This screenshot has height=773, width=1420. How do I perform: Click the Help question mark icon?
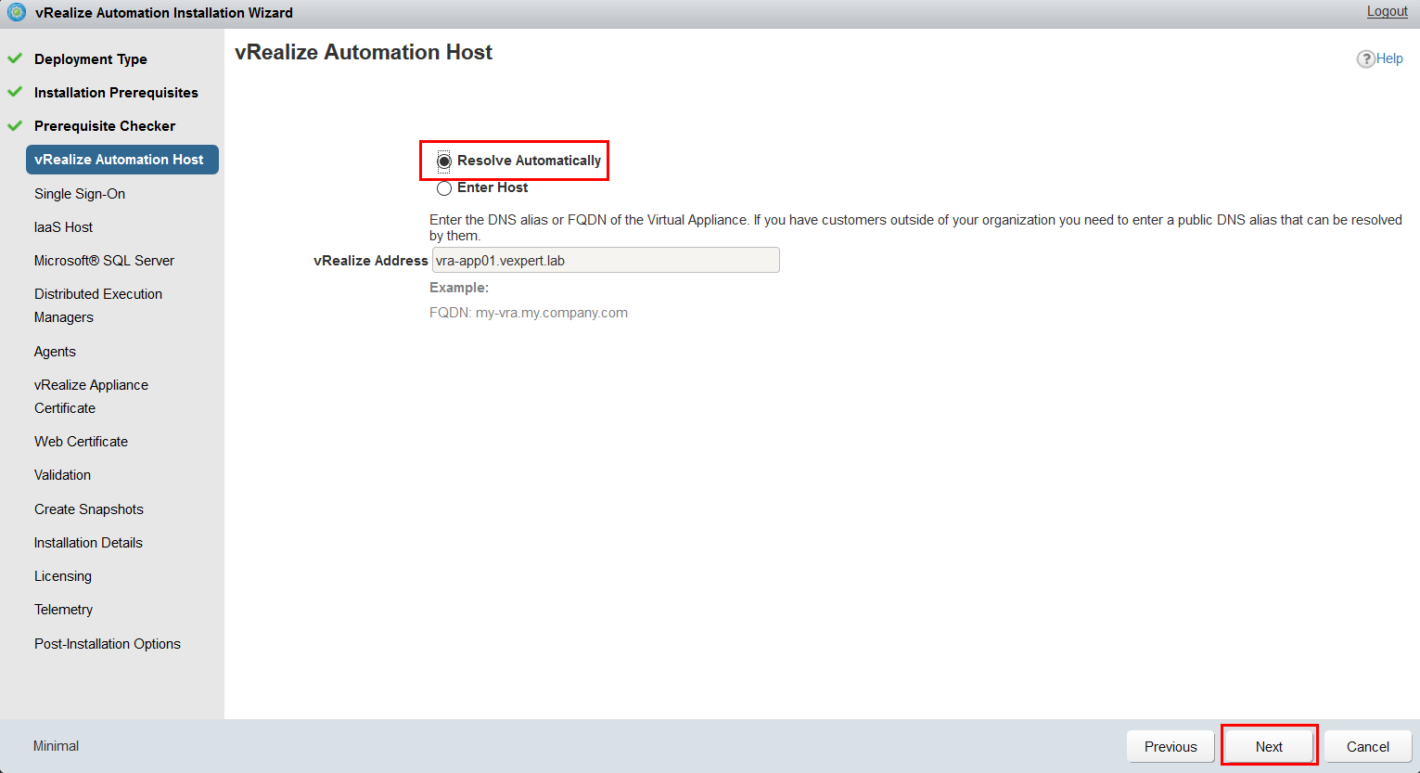(x=1365, y=58)
